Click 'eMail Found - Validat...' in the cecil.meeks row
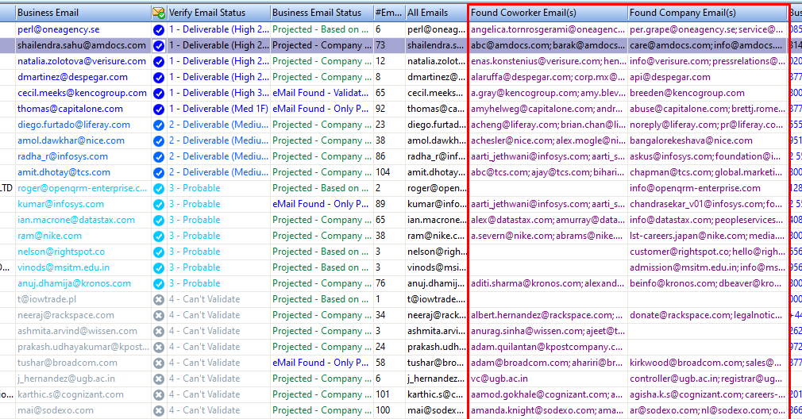Viewport: 802px width, 419px height. tap(321, 93)
